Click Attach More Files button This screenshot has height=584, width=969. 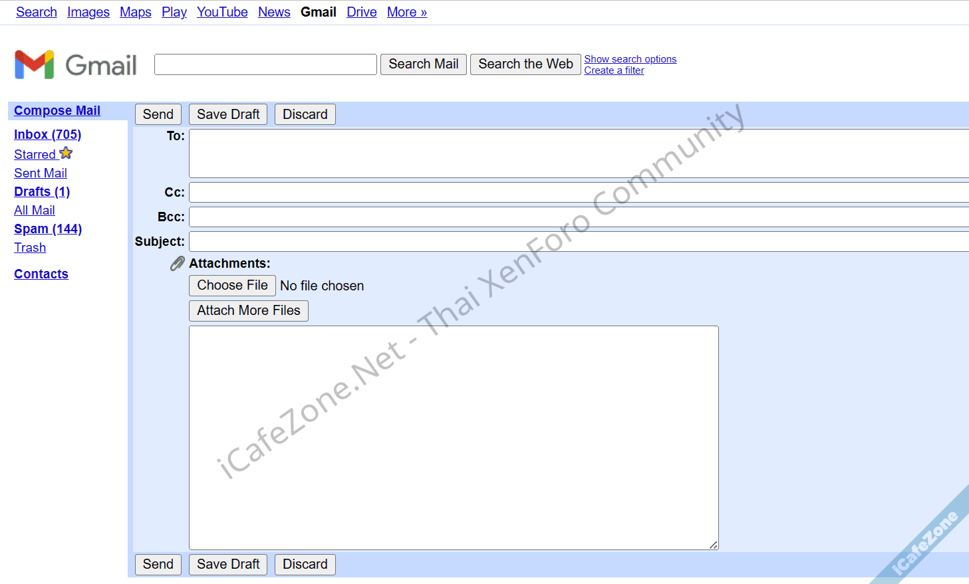[x=248, y=310]
